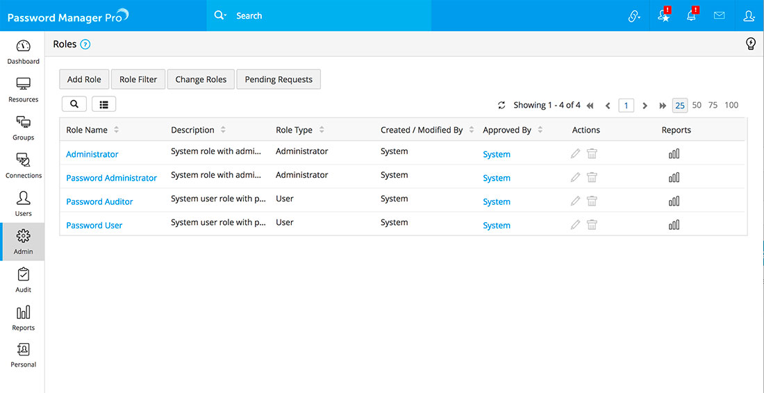Click the table search magnifier button
764x393 pixels.
coord(74,104)
